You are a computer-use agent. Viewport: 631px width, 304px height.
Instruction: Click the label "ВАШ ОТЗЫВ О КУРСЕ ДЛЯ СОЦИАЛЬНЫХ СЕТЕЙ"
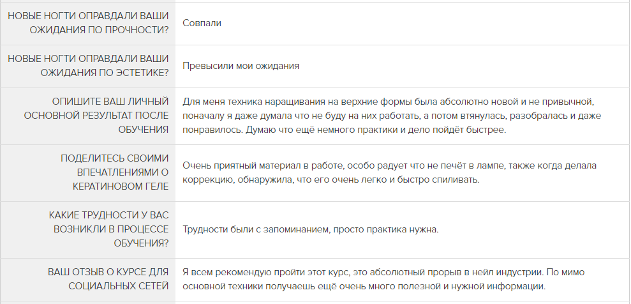pyautogui.click(x=108, y=279)
